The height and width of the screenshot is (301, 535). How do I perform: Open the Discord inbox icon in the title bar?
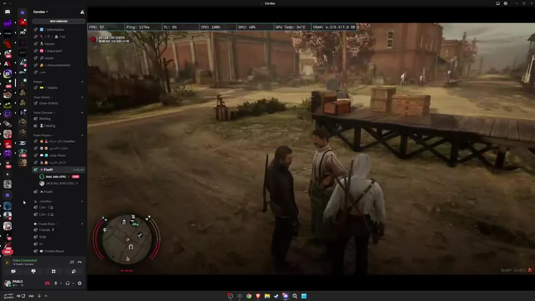click(498, 3)
